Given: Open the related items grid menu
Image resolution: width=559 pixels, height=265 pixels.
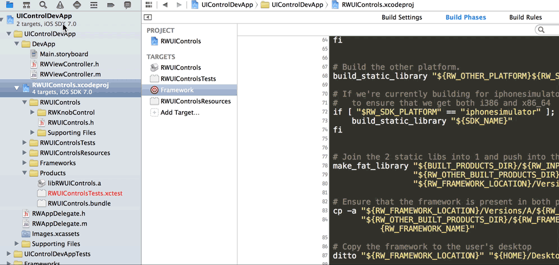Looking at the screenshot, I should (x=149, y=4).
